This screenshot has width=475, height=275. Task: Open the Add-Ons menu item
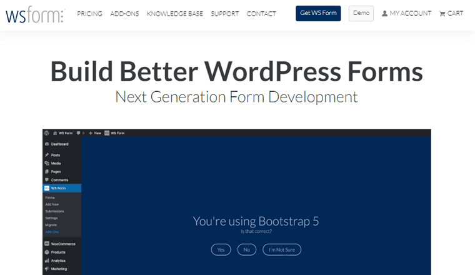click(x=124, y=14)
